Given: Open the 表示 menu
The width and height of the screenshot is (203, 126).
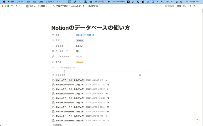Looking at the screenshot, I should point(35,2).
